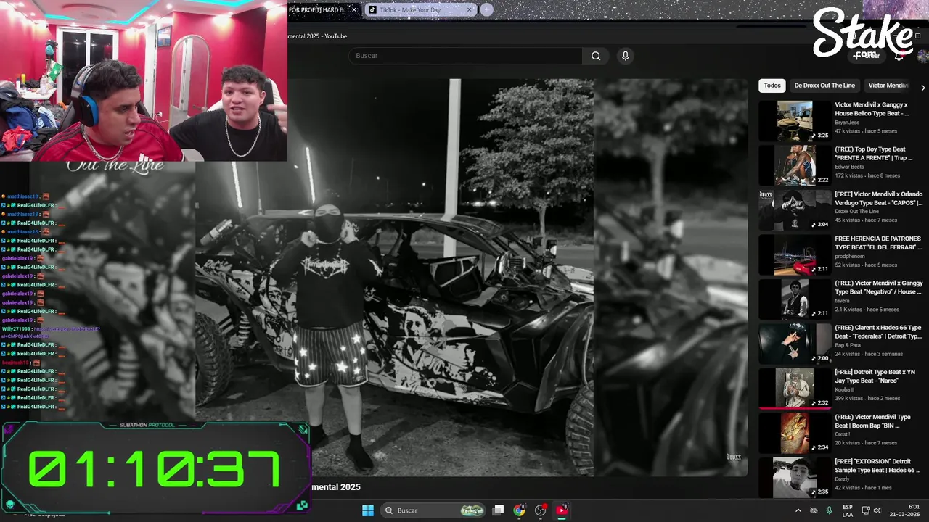Open the network tray icon
The image size is (929, 522).
click(866, 510)
